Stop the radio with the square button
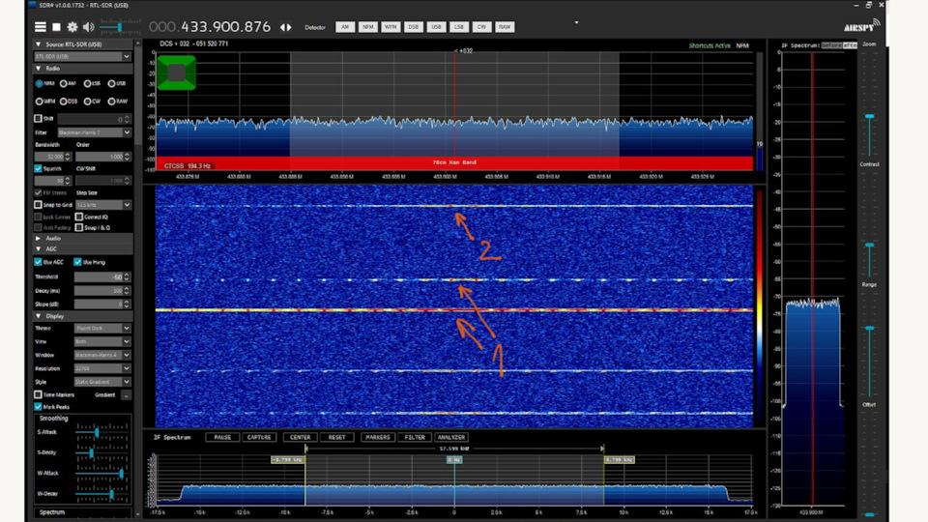The image size is (928, 522). click(56, 27)
